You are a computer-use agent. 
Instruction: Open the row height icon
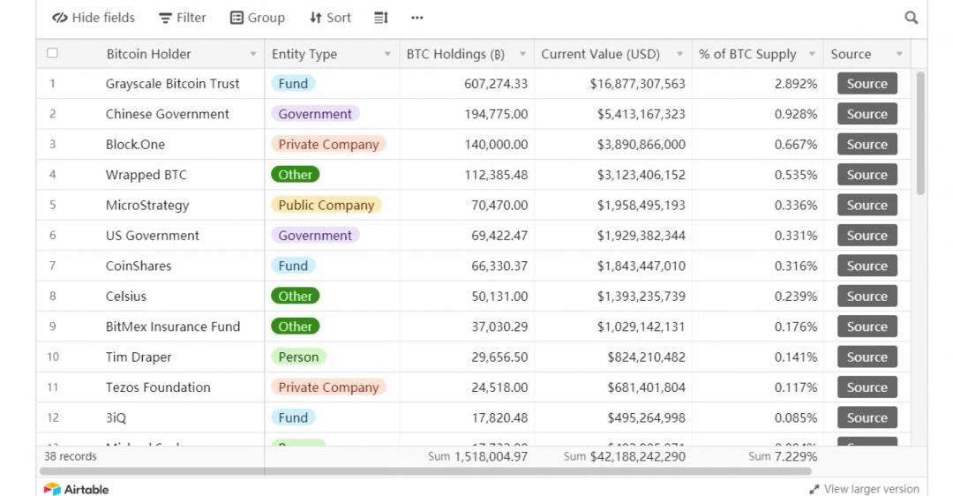pos(380,18)
